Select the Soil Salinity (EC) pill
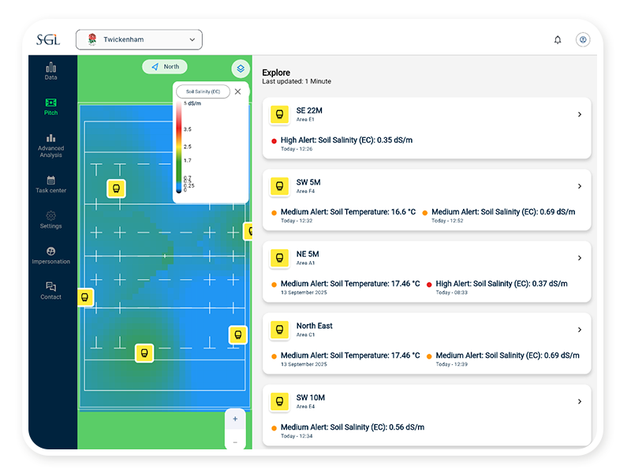Viewport: 631px width, 473px height. coord(203,91)
